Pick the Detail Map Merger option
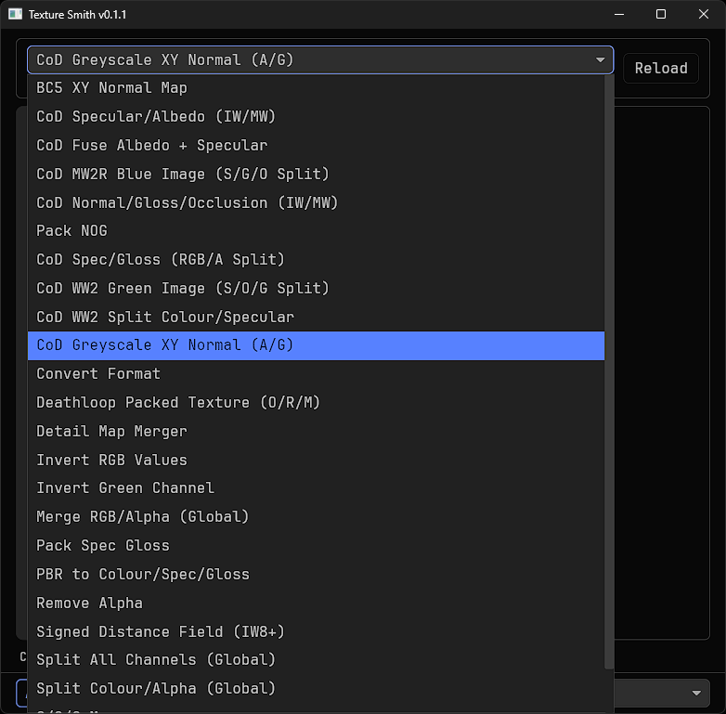 (317, 432)
